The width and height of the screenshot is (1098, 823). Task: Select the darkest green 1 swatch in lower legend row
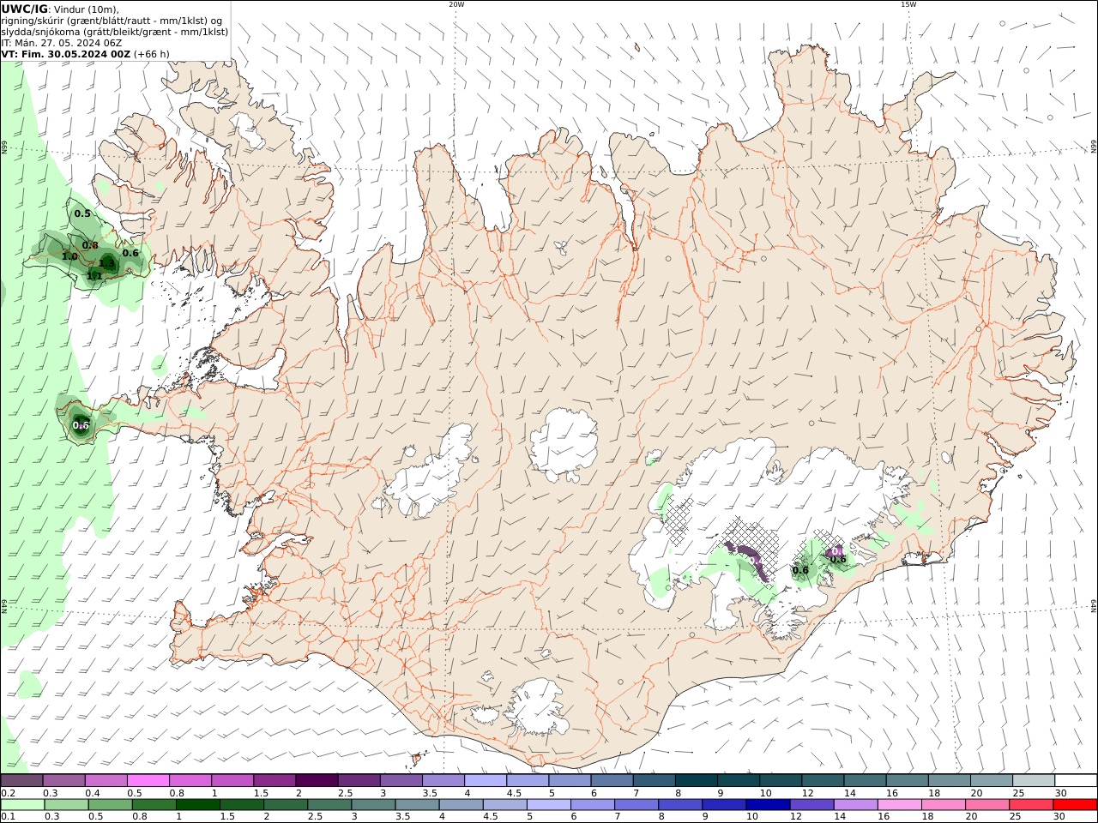pyautogui.click(x=198, y=805)
